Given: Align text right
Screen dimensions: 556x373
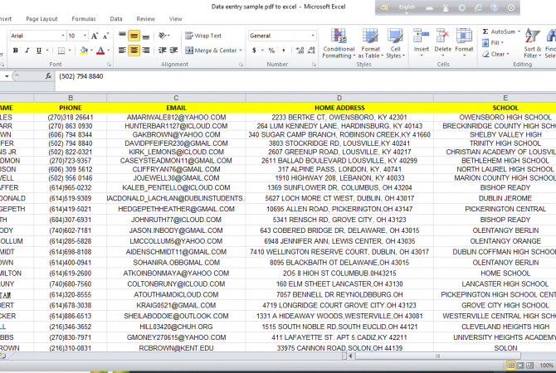Looking at the screenshot, I should click(x=146, y=51).
